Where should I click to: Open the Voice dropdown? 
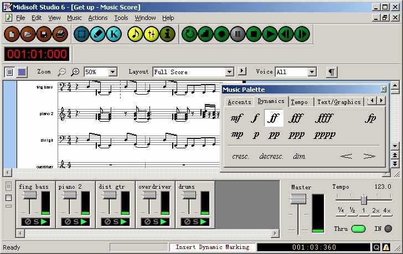[312, 72]
